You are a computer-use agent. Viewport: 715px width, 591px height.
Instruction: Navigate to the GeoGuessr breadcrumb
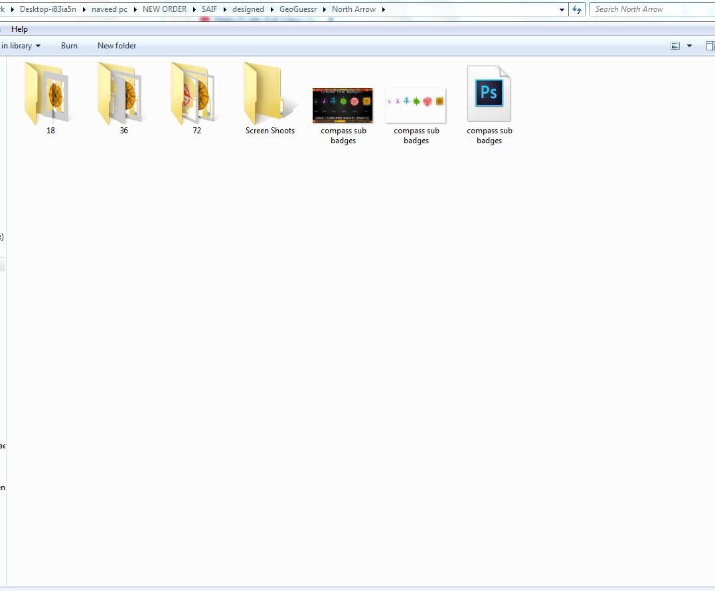click(x=298, y=9)
